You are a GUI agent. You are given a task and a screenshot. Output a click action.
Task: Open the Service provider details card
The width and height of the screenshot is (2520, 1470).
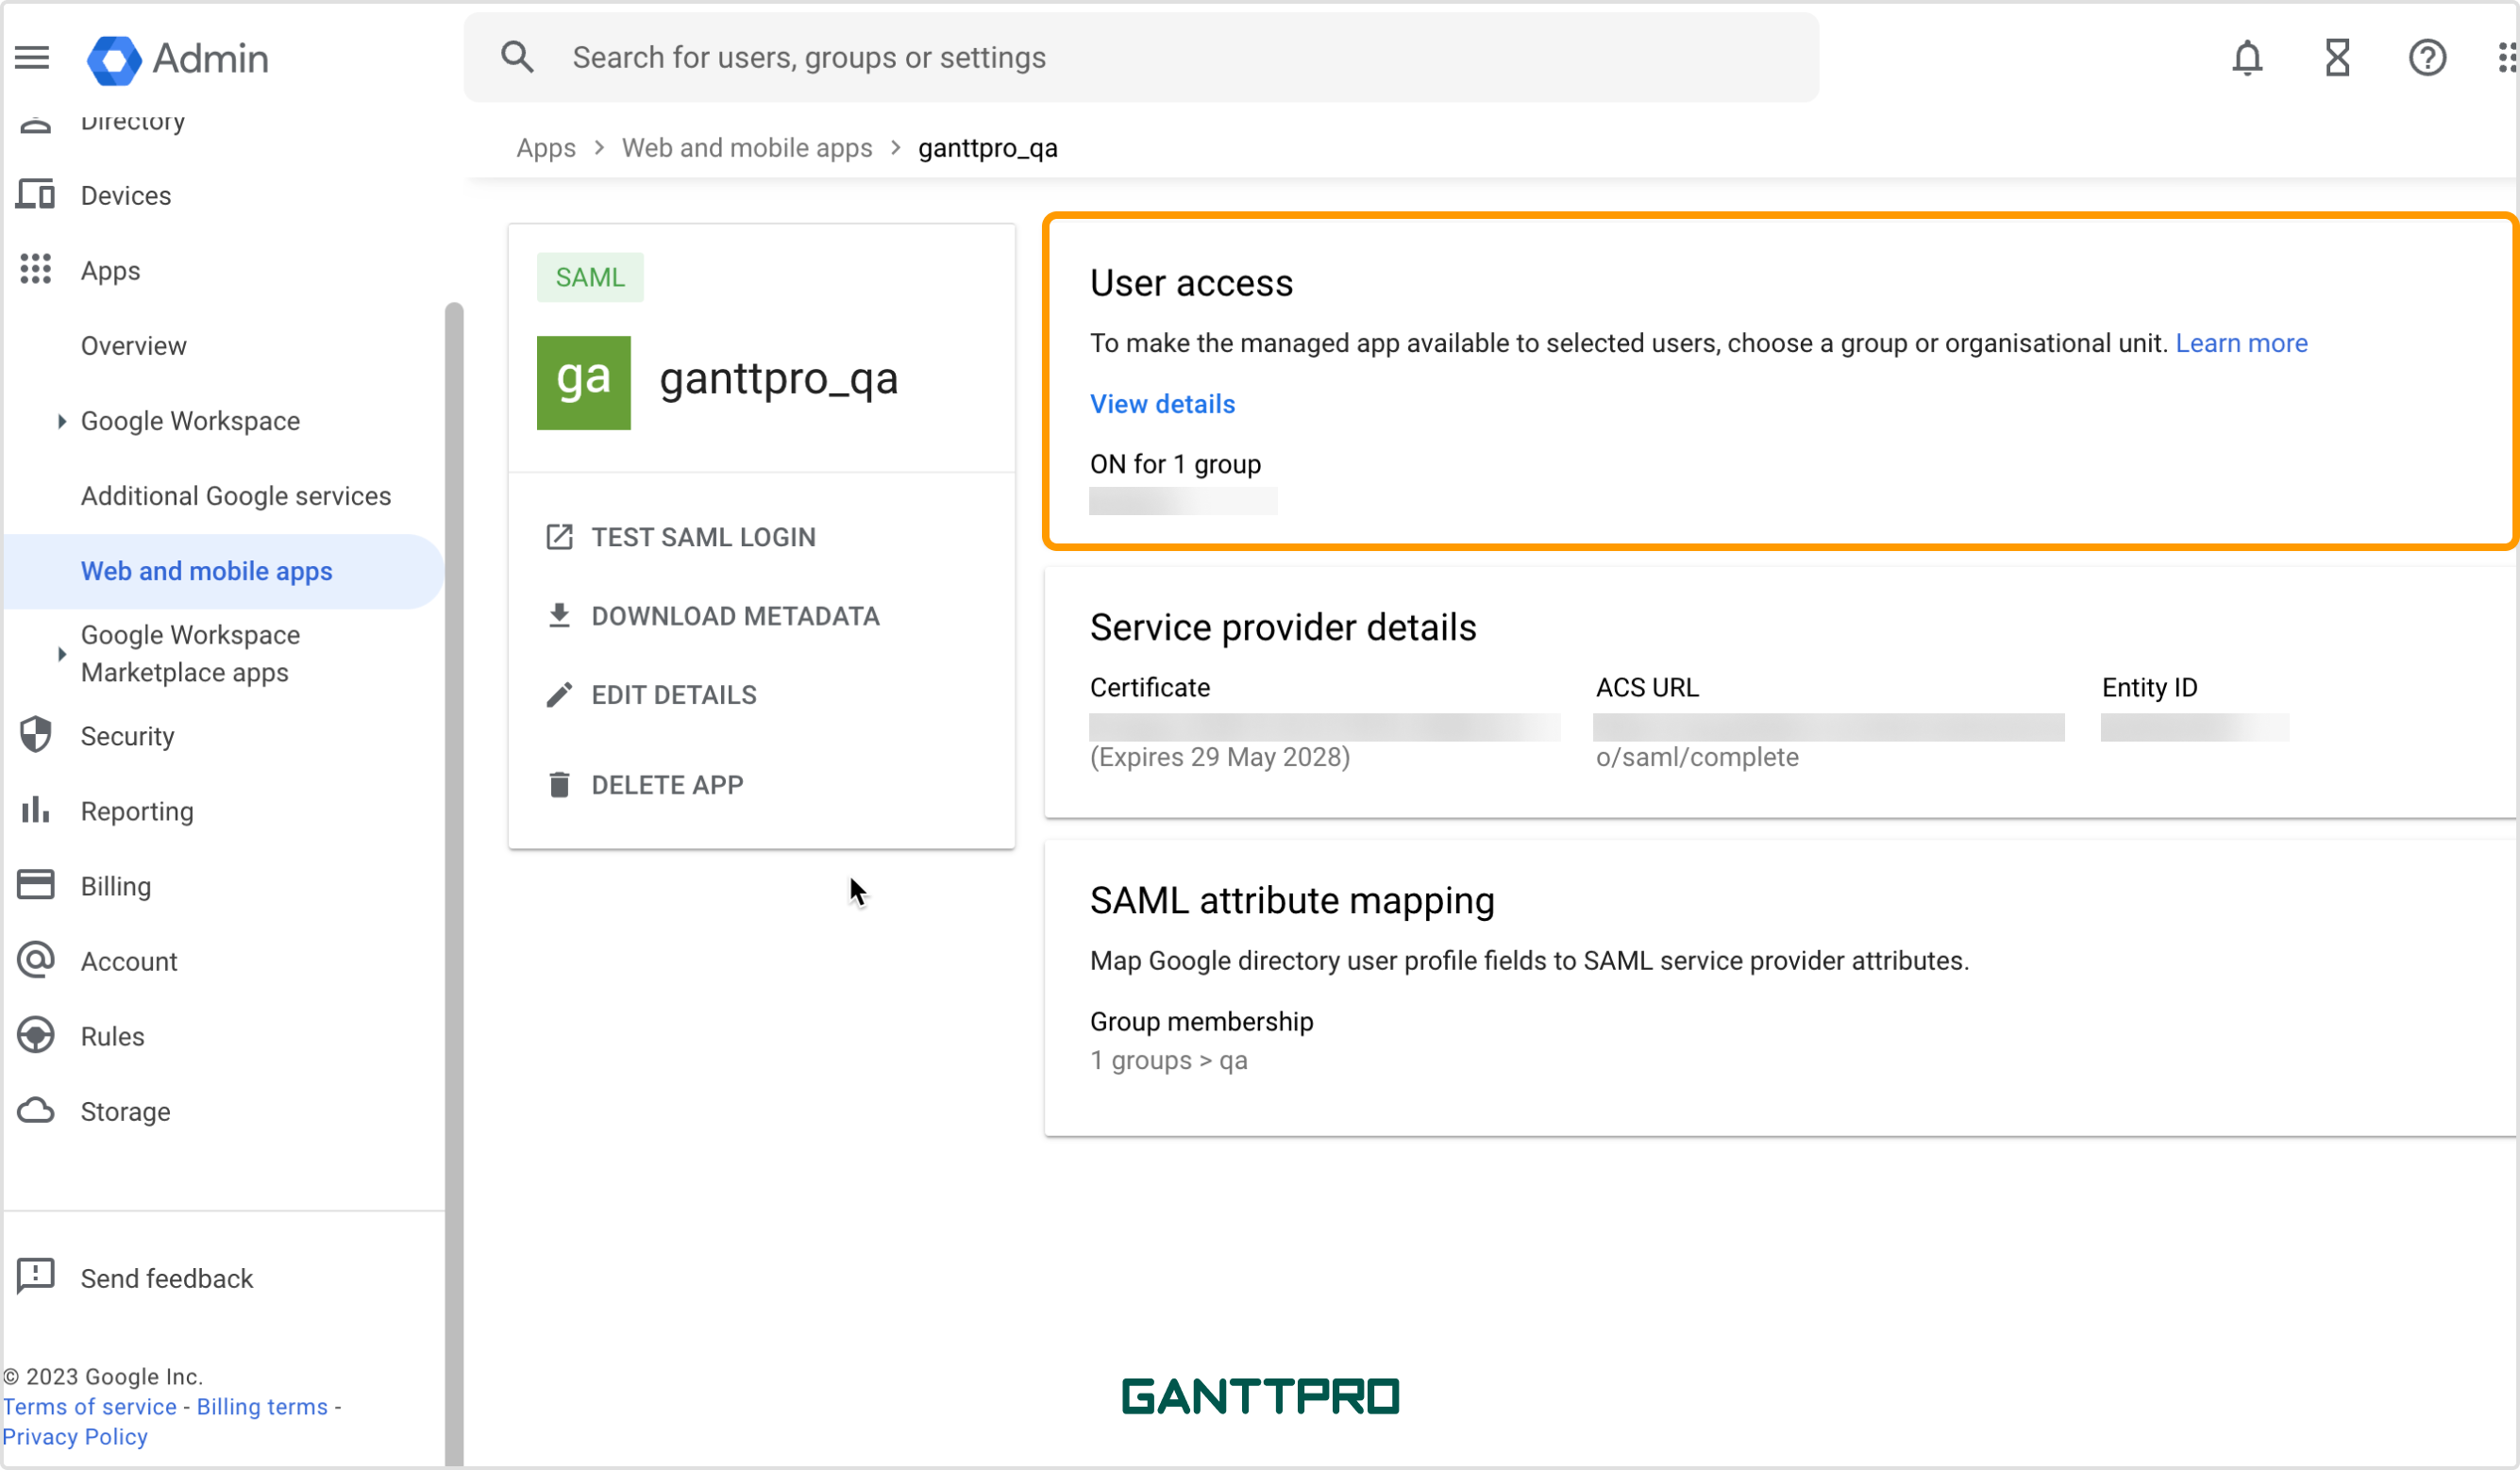[x=1780, y=692]
